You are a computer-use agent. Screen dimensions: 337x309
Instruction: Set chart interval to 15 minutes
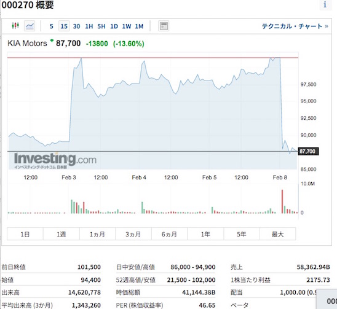[64, 26]
